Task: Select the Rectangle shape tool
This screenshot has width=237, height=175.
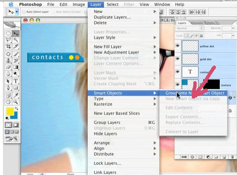Action: (16, 87)
